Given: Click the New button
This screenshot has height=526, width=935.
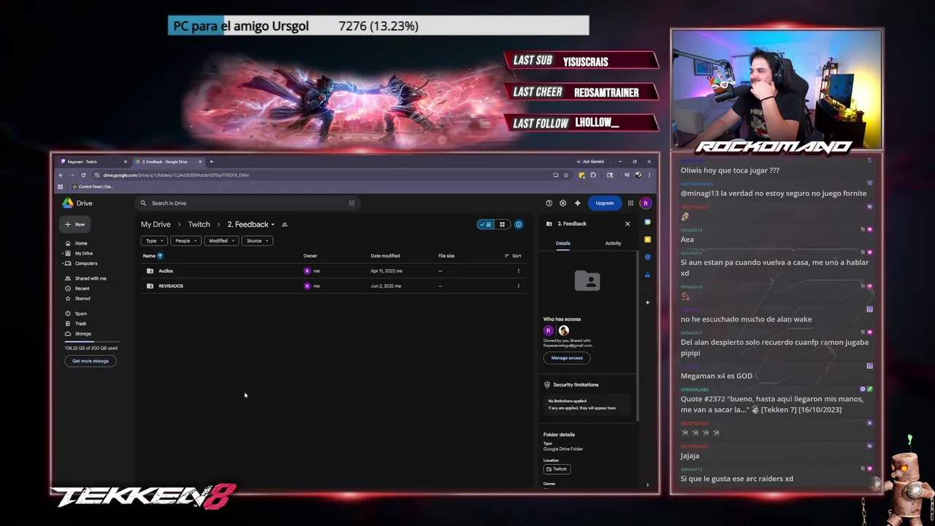Looking at the screenshot, I should [x=76, y=224].
